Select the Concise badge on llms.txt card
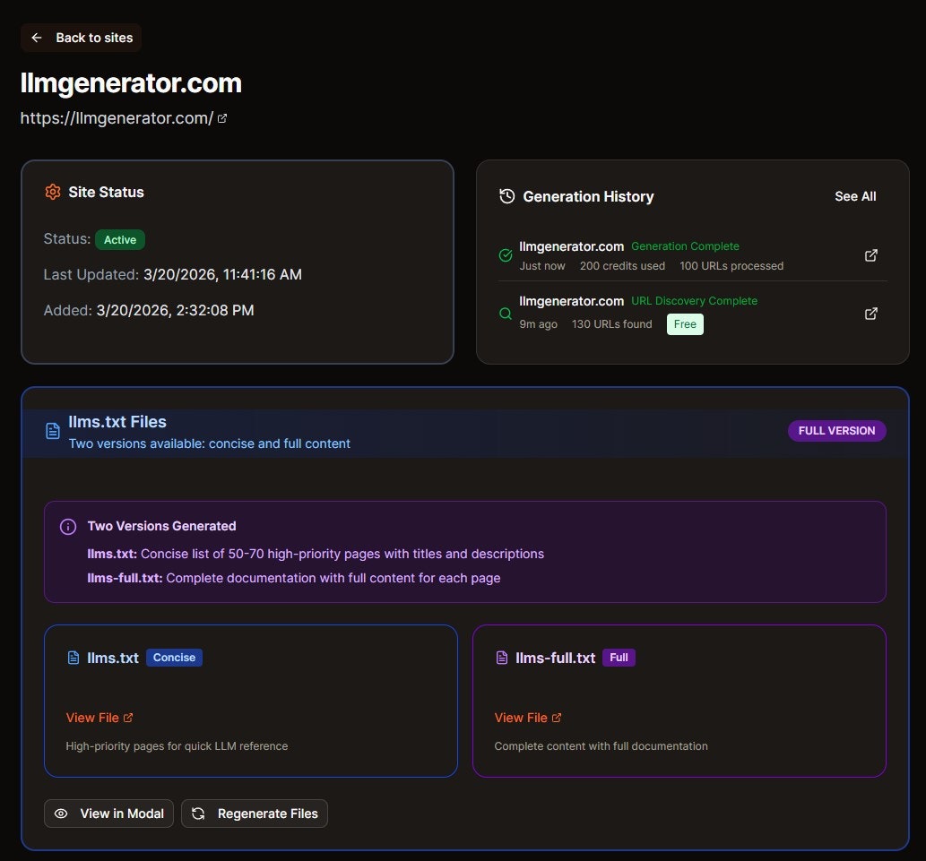 click(x=174, y=658)
